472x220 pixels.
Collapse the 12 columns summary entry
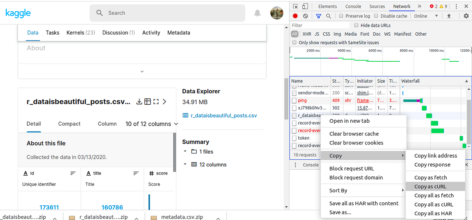pos(185,165)
